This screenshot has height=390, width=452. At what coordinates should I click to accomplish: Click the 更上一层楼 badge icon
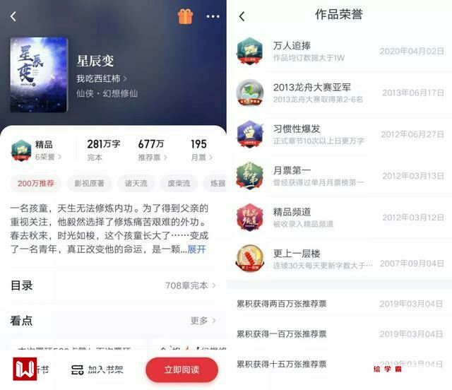[249, 259]
